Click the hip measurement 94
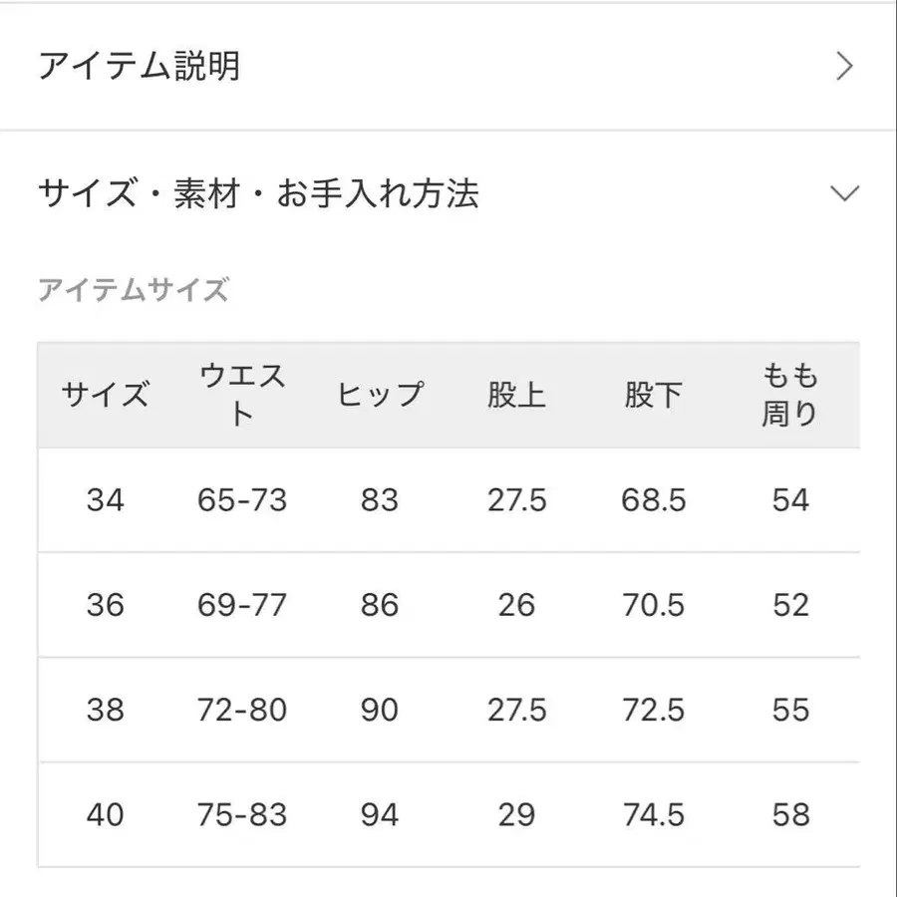Screen dimensions: 897x897 pyautogui.click(x=380, y=815)
